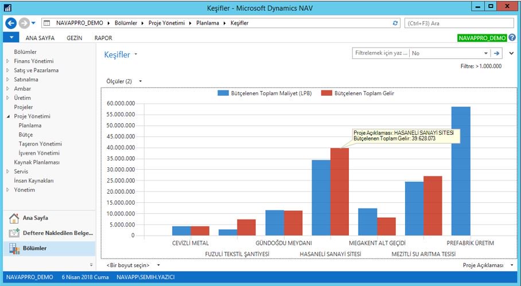Open the ANA SAYFA ribbon tab
Screen dimensions: 521x286
[x=40, y=38]
